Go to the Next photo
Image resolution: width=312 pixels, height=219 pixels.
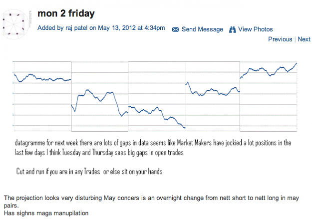coord(304,39)
